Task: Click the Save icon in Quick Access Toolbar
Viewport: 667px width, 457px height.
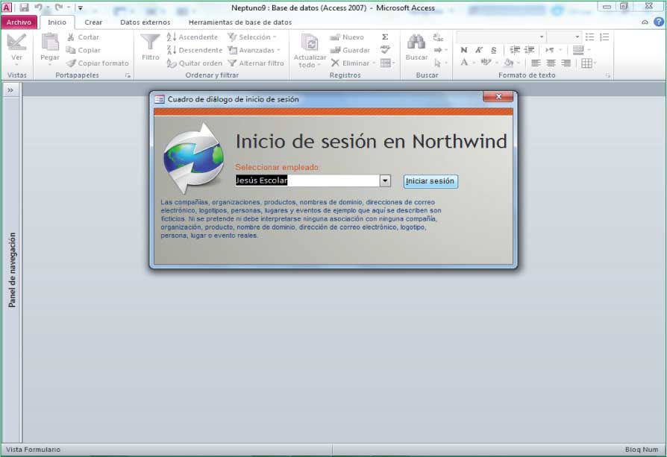Action: point(24,7)
